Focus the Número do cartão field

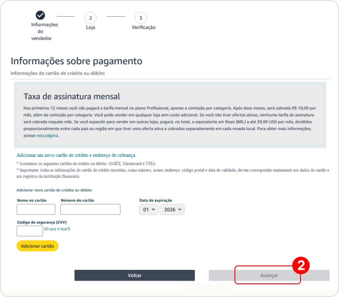coord(91,209)
